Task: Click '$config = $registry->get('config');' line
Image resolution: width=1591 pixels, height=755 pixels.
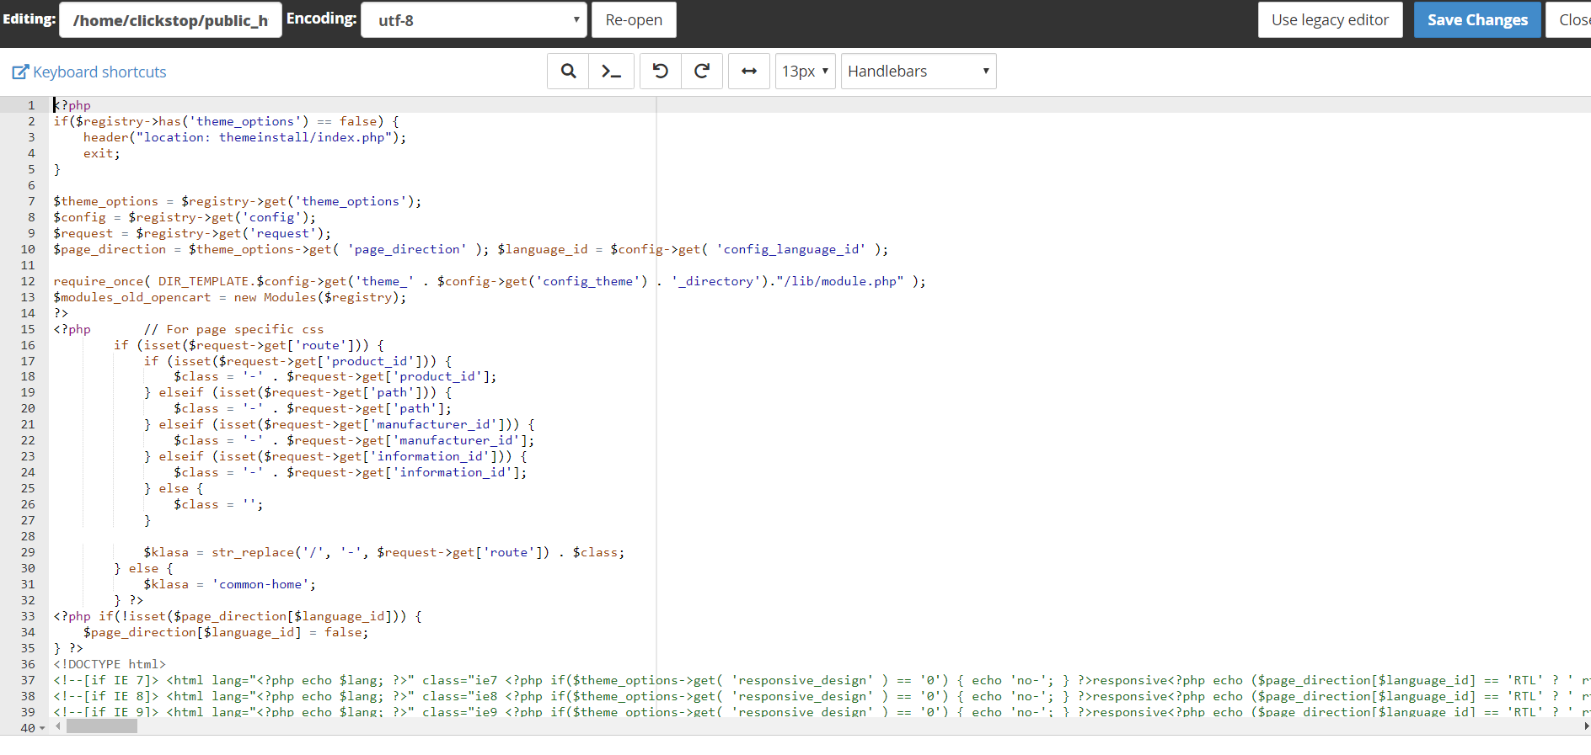Action: coord(185,217)
